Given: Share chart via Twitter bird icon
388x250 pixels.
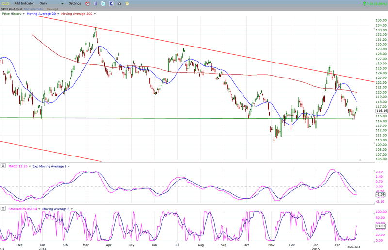Looking at the screenshot, I should tap(104, 3).
